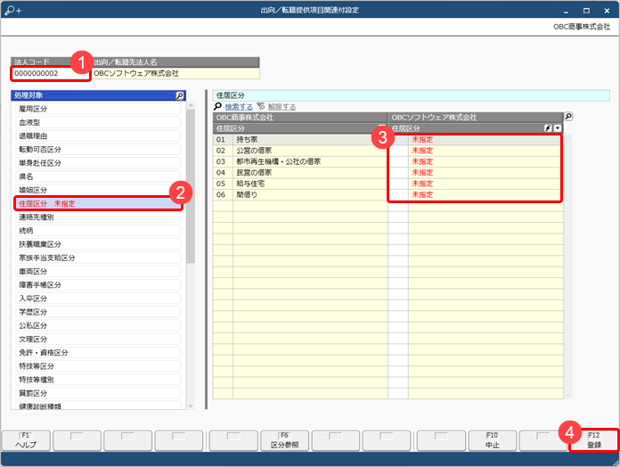Click the 処理対象 list scrollbar thumb
The image size is (620, 467).
click(x=191, y=186)
